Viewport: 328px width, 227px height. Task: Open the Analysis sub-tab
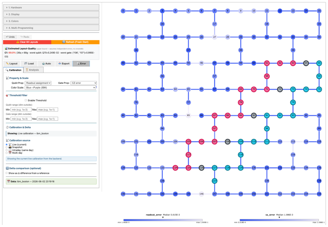(34, 70)
